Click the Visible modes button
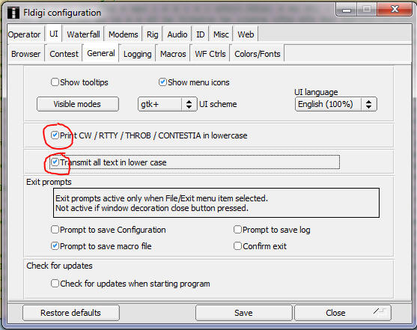Image resolution: width=417 pixels, height=330 pixels. coord(77,104)
